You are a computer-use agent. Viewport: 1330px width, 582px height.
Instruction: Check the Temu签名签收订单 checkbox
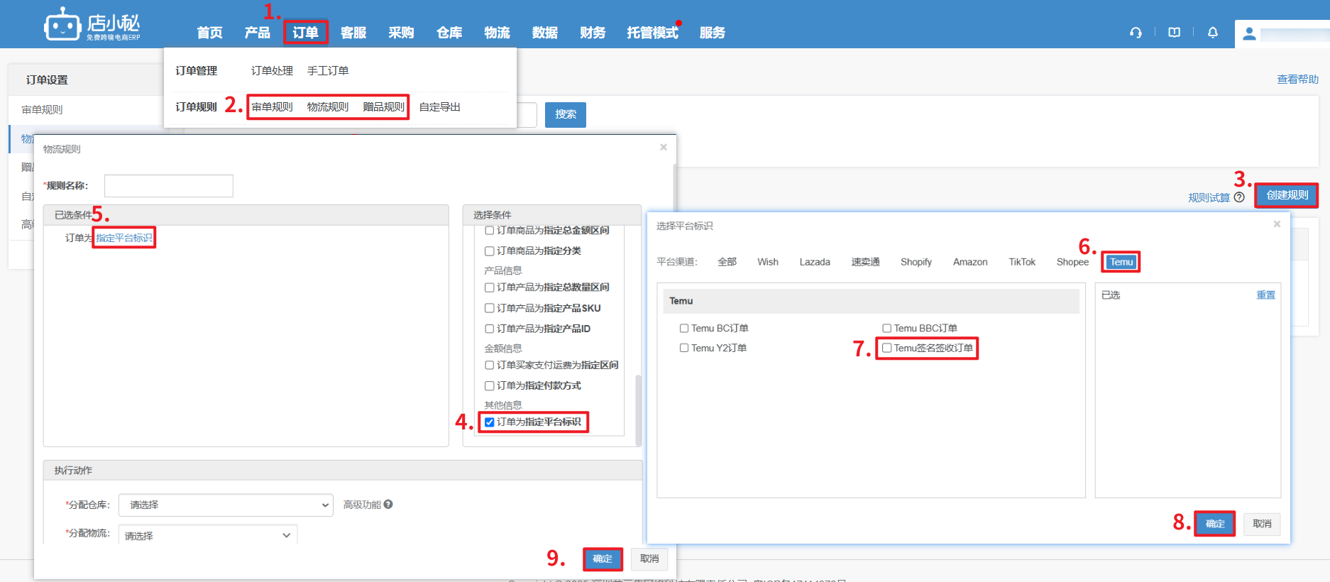(x=886, y=348)
